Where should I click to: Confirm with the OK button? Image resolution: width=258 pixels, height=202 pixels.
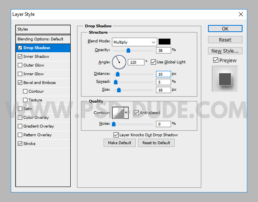[x=225, y=29]
